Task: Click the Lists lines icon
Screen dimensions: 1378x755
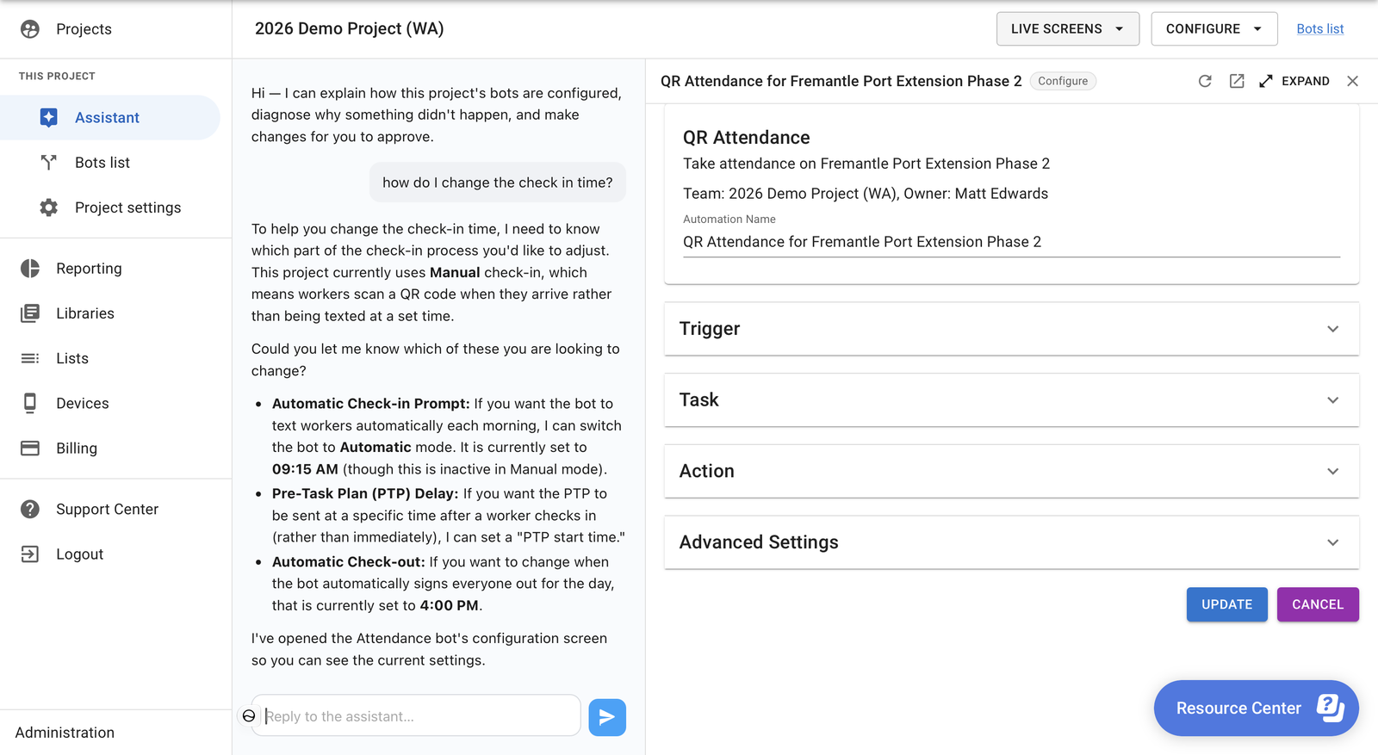Action: point(30,358)
